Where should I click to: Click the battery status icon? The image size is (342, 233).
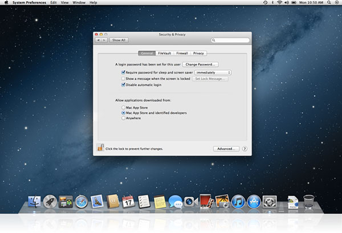(x=294, y=2)
